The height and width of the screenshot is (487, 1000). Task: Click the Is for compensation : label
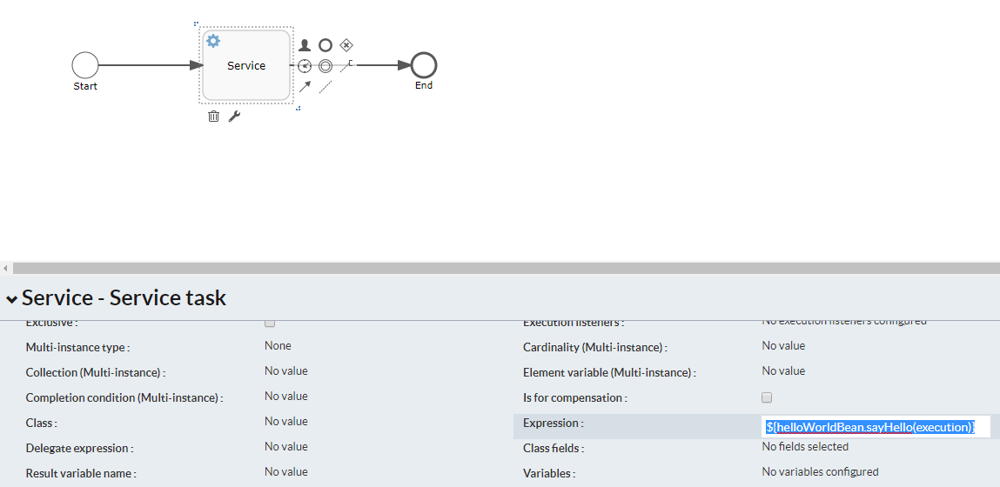pyautogui.click(x=575, y=397)
